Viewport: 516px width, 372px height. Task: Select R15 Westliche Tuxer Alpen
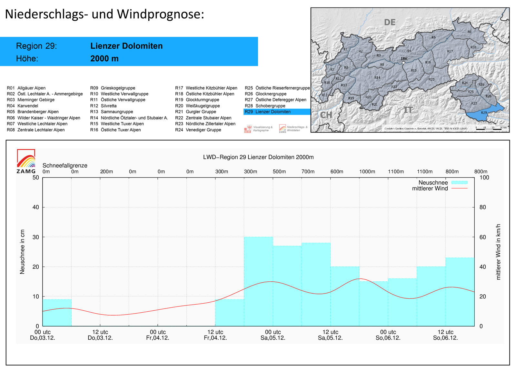[117, 124]
